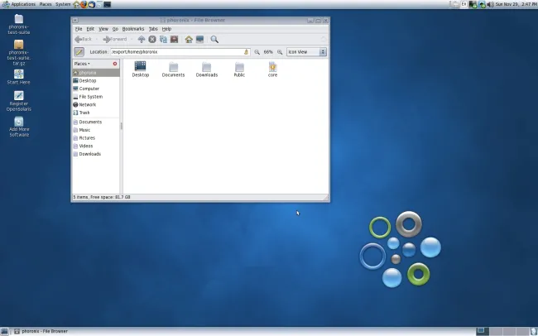Close the Places sidebar
Viewport: 538px width, 336px height.
[115, 64]
